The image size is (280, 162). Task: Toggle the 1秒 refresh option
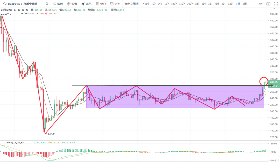[261, 4]
